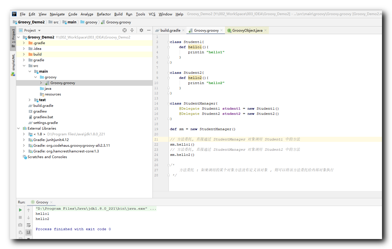Open the Project view dropdown
Image resolution: width=392 pixels, height=249 pixels.
coord(39,30)
